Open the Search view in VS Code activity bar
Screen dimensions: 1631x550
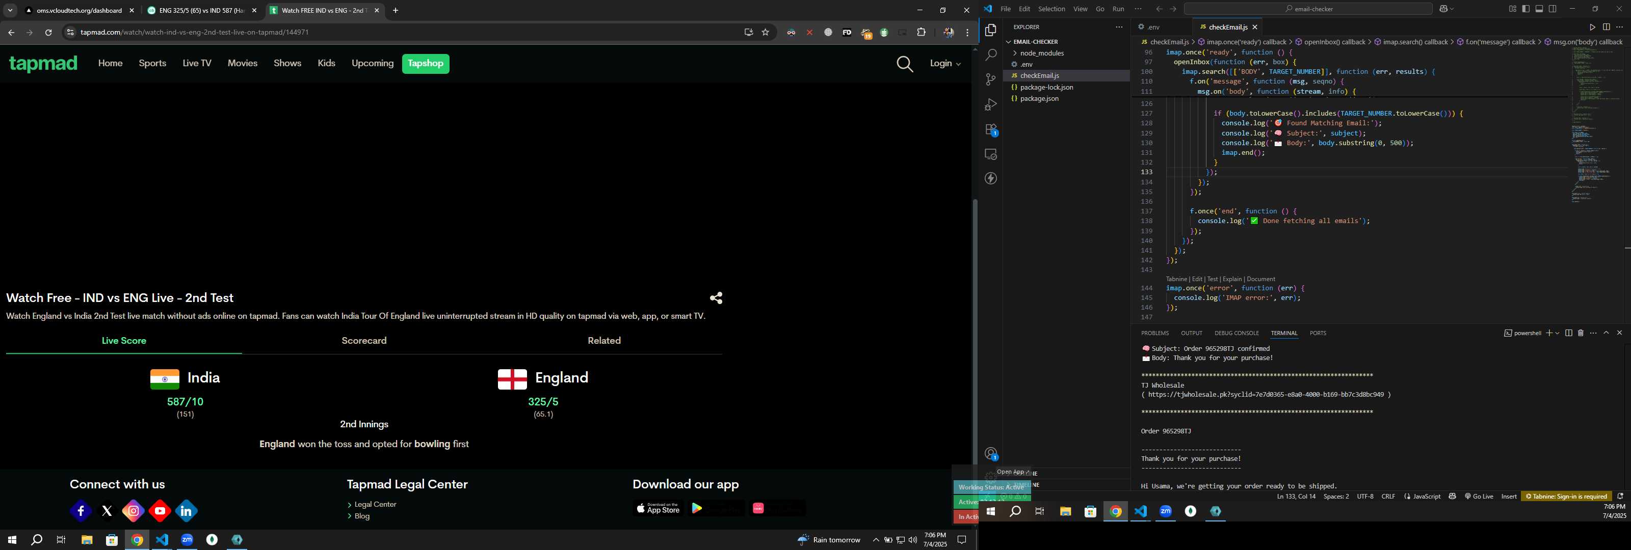pyautogui.click(x=991, y=55)
